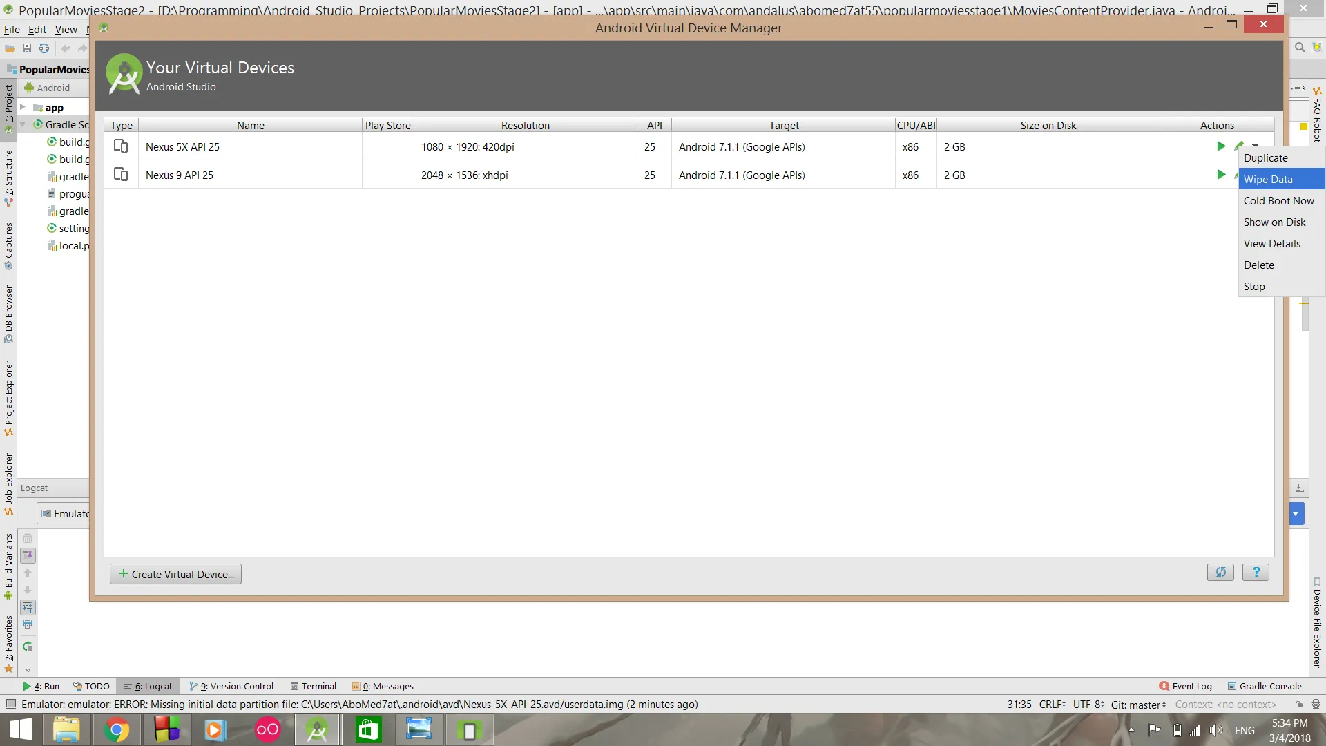Collapse the Gradle Scripts tree node
This screenshot has height=746, width=1326.
tap(23, 124)
